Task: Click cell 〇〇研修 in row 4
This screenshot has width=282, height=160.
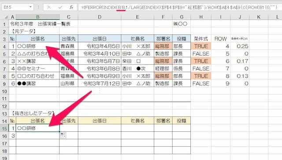Action: point(38,46)
